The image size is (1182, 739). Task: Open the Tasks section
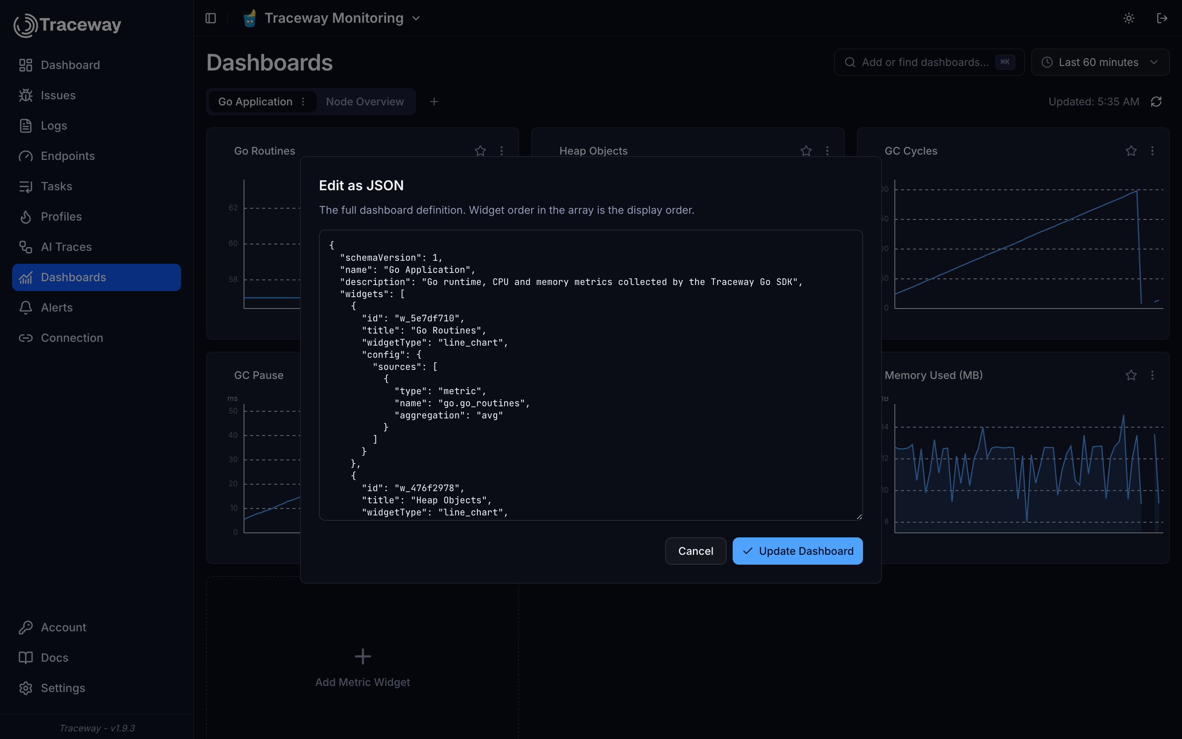(96, 186)
